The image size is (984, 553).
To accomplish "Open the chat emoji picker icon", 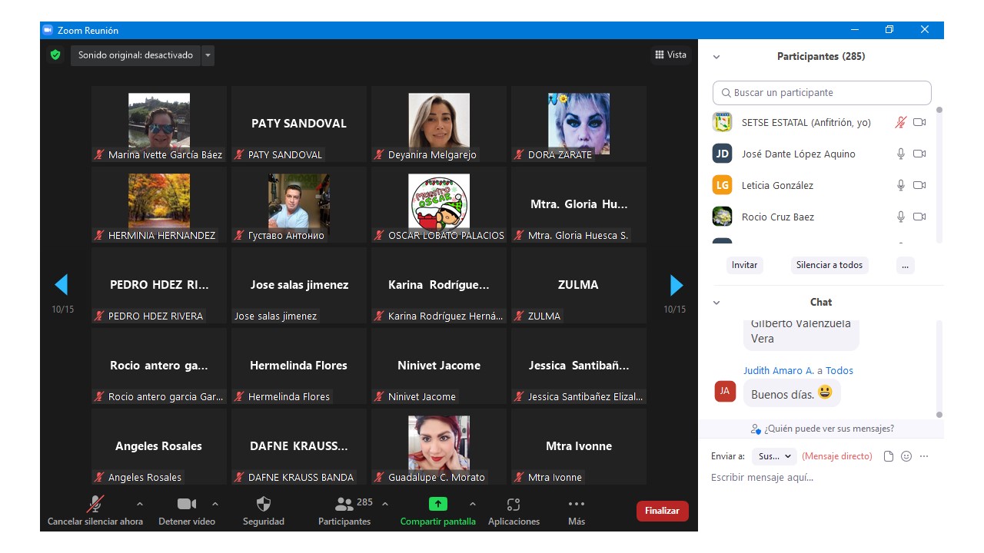I will tap(906, 456).
